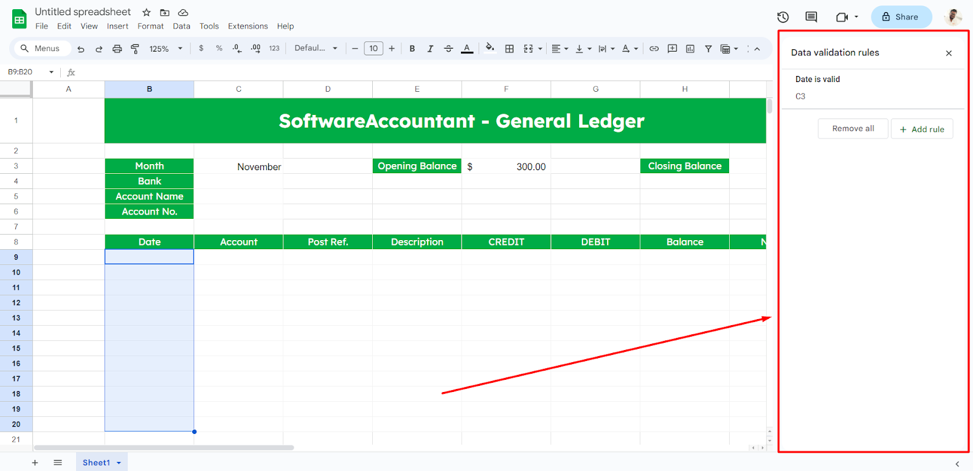The image size is (973, 471).
Task: Open the comments history icon
Action: tap(811, 17)
